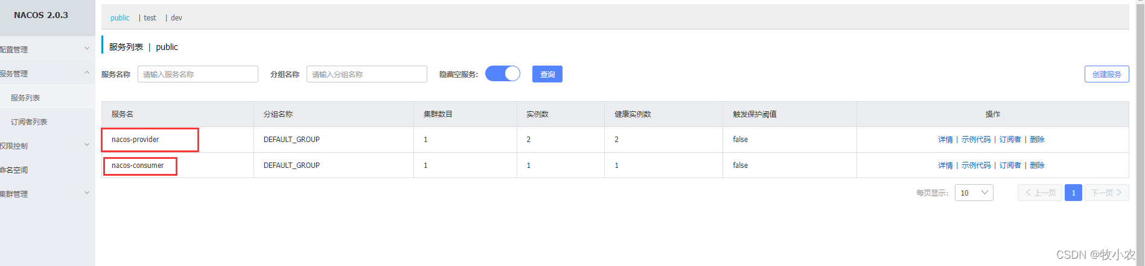Open 示例代码 for nacos-consumer
This screenshot has width=1145, height=266.
coord(976,165)
